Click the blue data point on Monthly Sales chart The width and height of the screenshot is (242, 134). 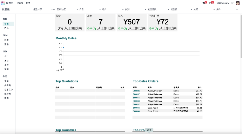pyautogui.click(x=63, y=47)
